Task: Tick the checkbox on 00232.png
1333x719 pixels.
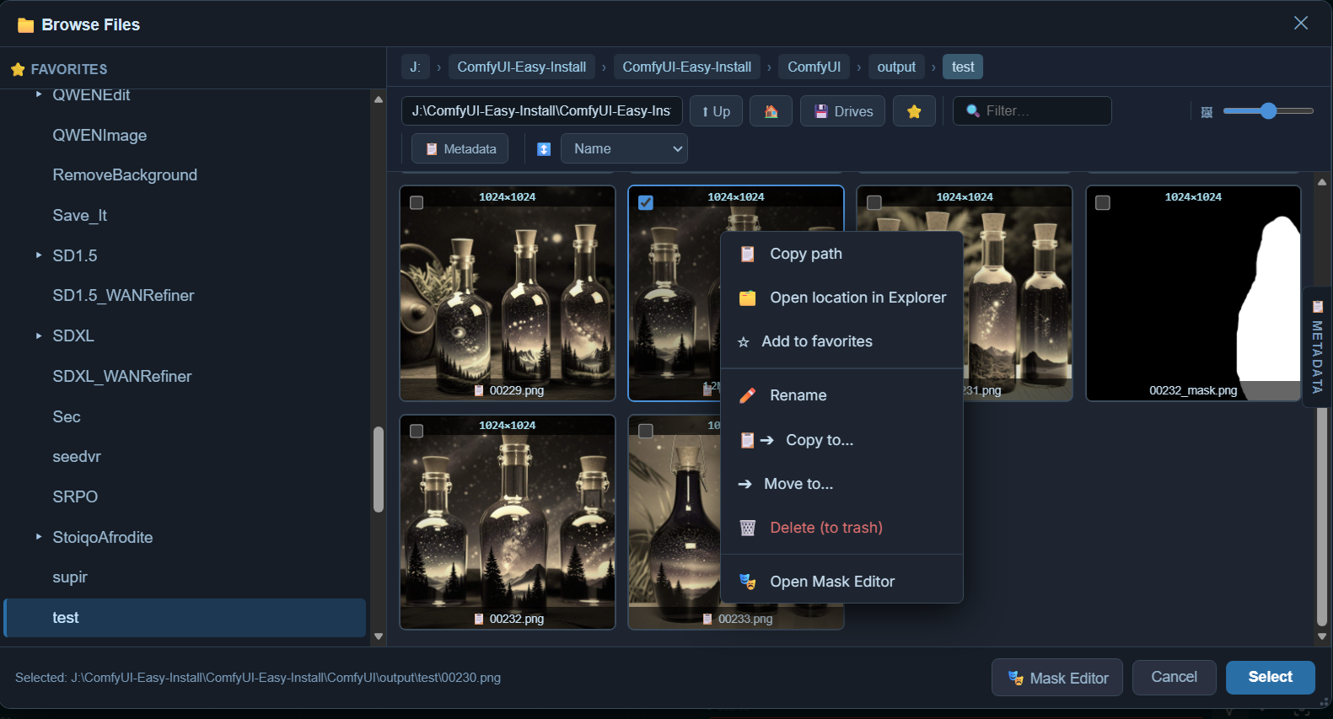Action: [417, 431]
